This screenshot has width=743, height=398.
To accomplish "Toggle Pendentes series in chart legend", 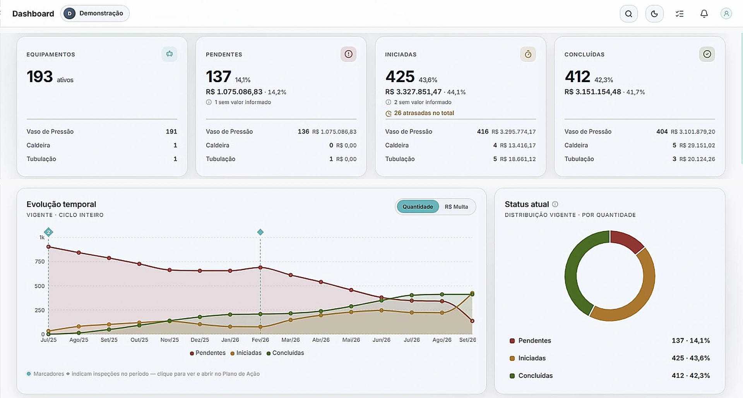I will pyautogui.click(x=207, y=353).
